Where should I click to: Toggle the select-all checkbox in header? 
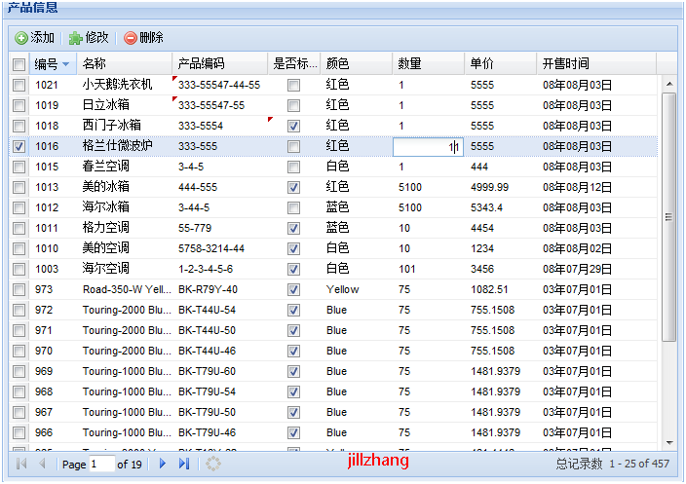click(x=19, y=64)
